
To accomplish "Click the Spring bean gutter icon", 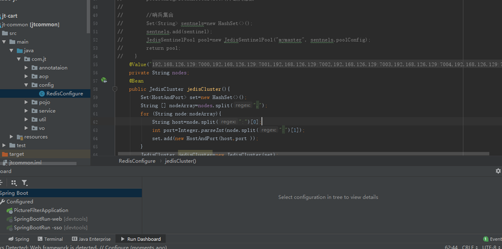I will pyautogui.click(x=104, y=80).
